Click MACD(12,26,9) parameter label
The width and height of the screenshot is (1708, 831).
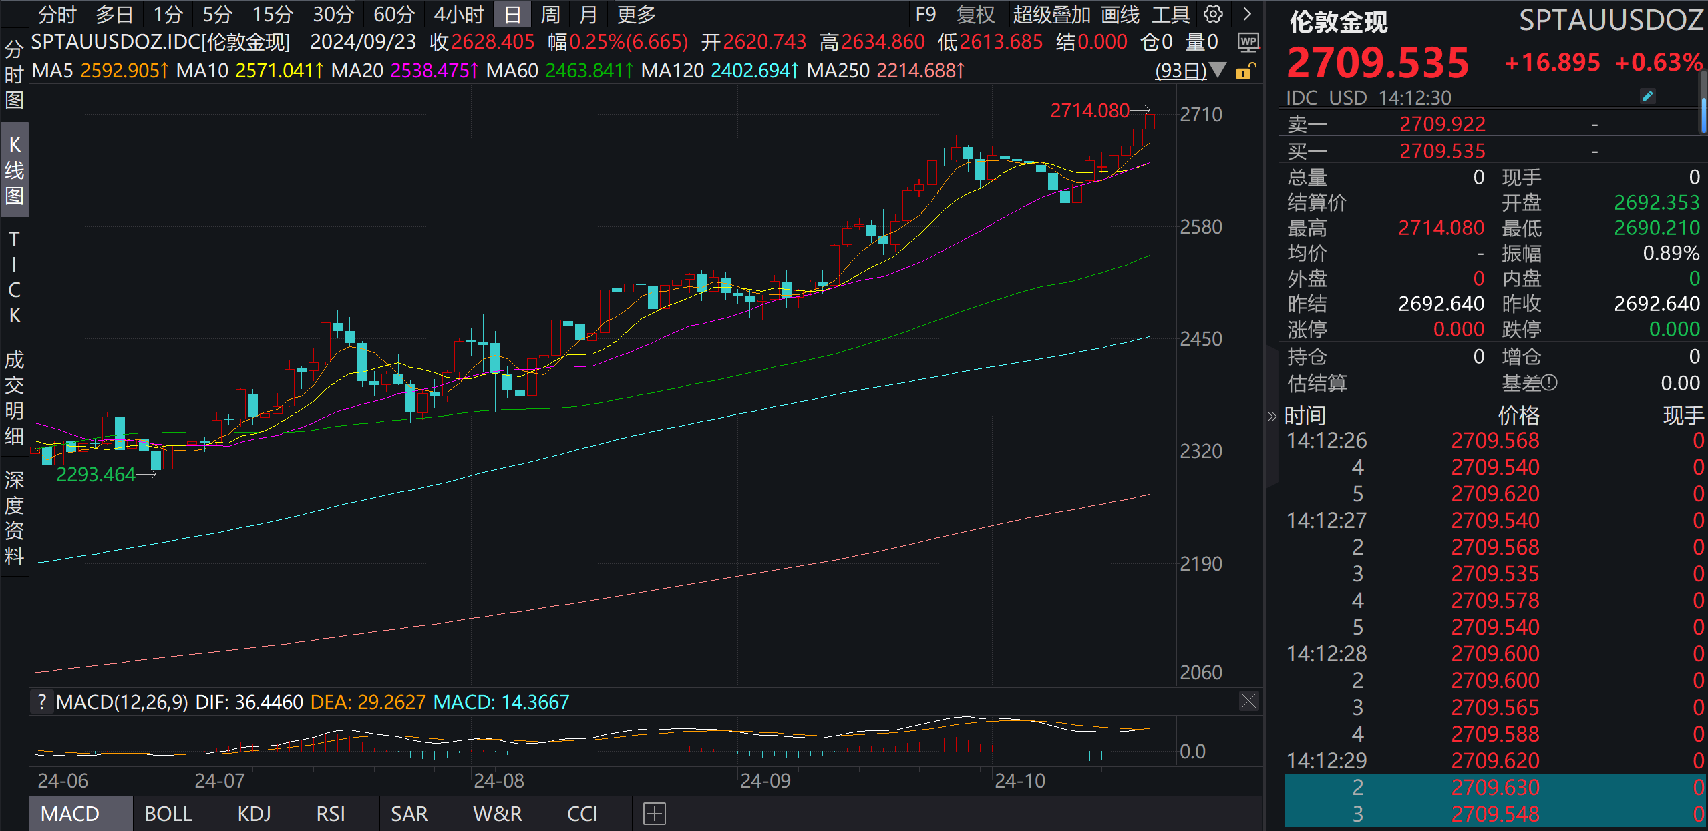click(122, 702)
